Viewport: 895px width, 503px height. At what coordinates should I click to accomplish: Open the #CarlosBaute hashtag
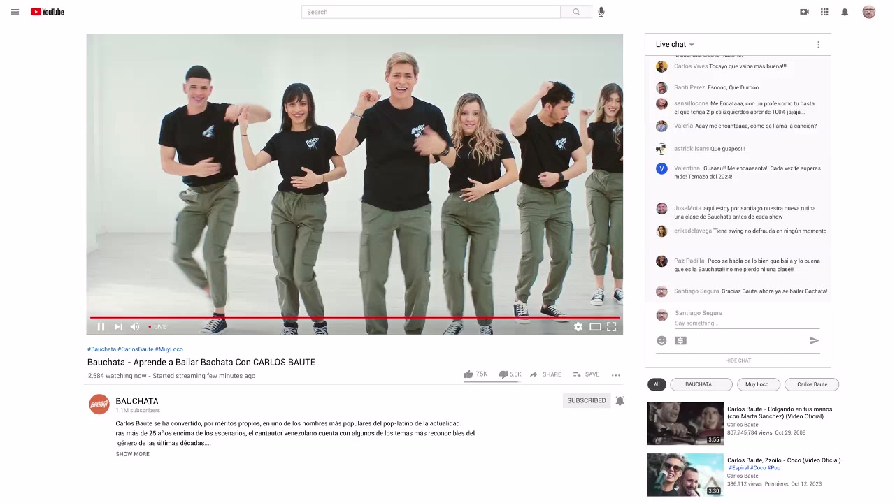click(136, 349)
